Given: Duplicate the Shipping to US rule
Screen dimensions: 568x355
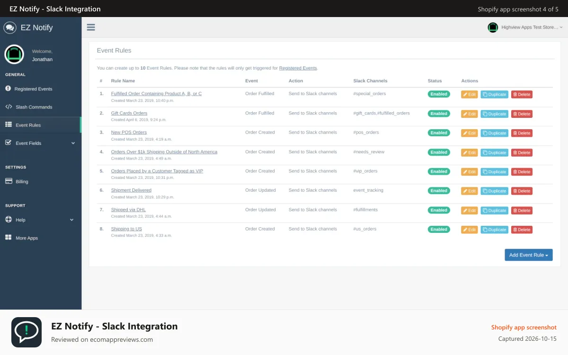Looking at the screenshot, I should click(494, 230).
